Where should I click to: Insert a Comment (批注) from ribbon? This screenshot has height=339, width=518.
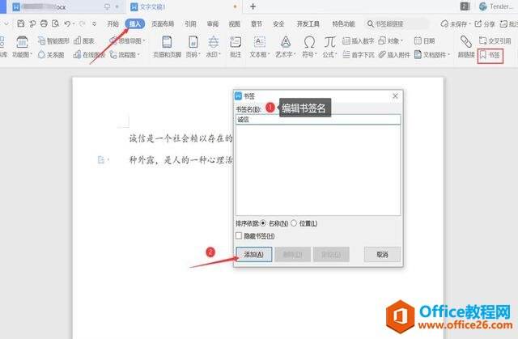pos(236,47)
